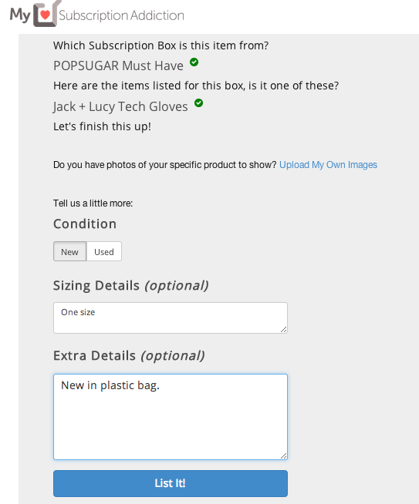The width and height of the screenshot is (419, 504).
Task: Grab the Sizing Details textarea resize handle
Action: coord(283,330)
